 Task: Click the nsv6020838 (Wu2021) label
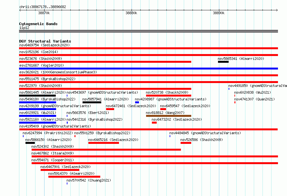(252, 92)
